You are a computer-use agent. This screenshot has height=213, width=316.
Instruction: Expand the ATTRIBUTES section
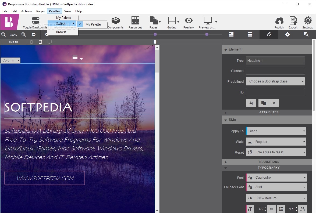tap(226, 113)
